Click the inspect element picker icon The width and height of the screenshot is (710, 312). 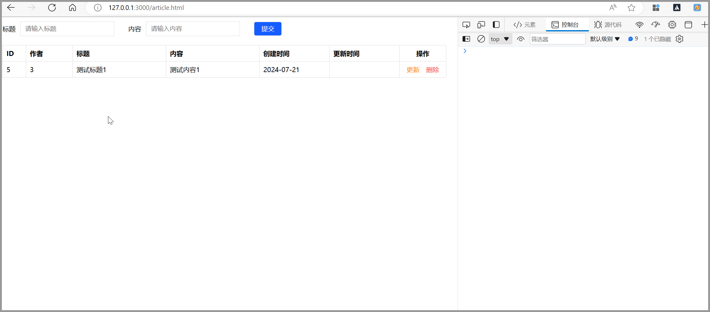click(466, 25)
